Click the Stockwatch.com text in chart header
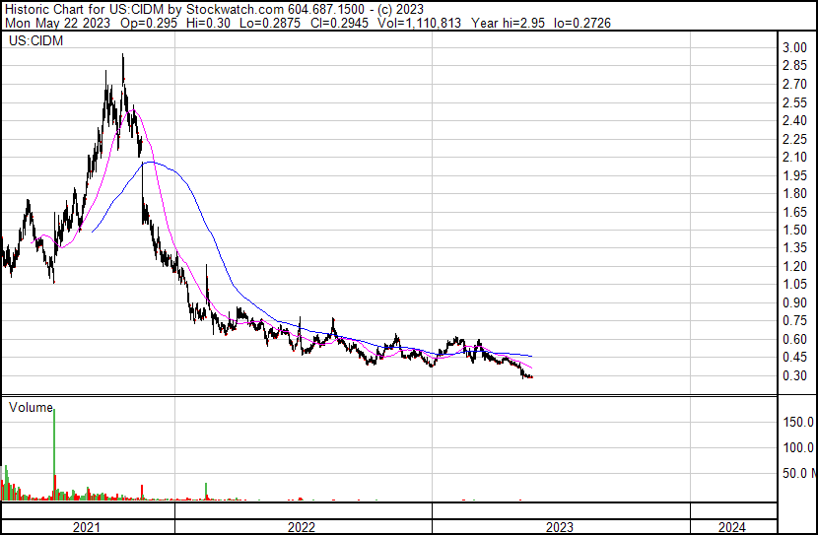 [x=228, y=9]
